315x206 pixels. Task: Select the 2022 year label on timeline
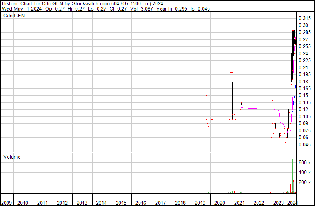click(x=259, y=203)
